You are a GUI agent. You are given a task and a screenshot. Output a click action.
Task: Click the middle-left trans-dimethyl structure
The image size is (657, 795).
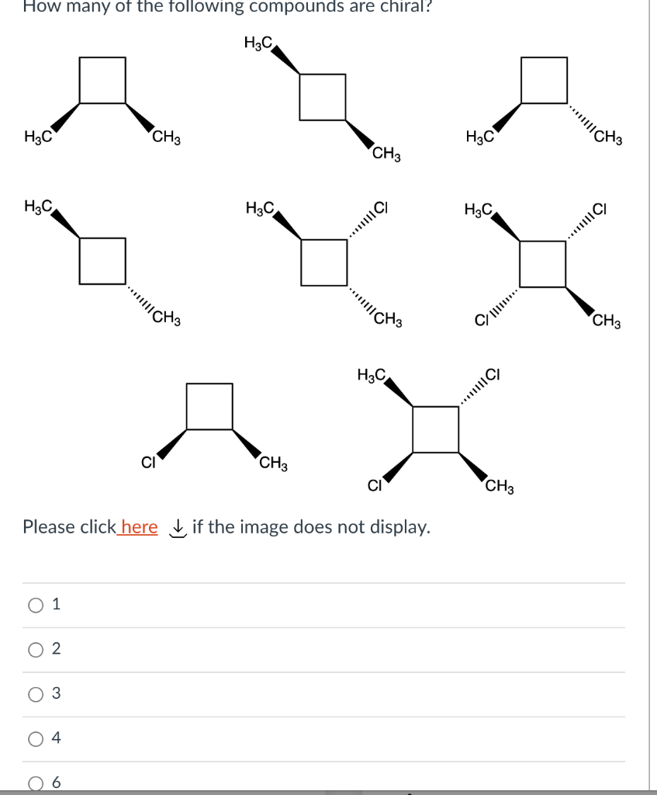pyautogui.click(x=102, y=260)
